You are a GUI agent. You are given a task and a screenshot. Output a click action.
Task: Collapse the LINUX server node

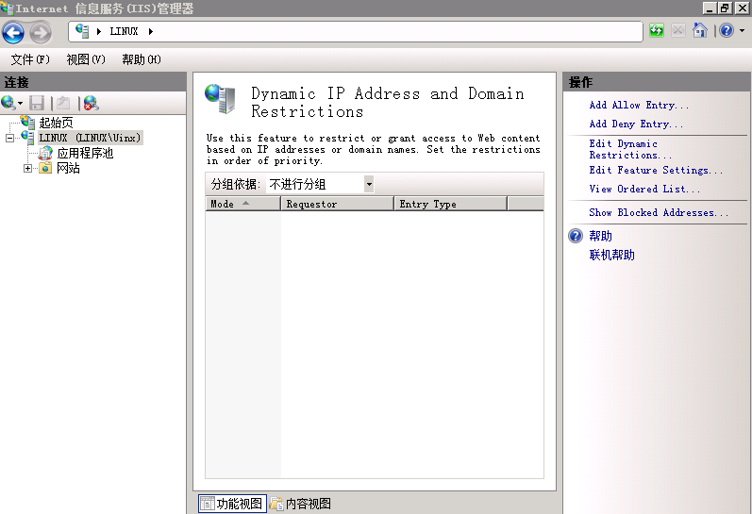coord(9,138)
